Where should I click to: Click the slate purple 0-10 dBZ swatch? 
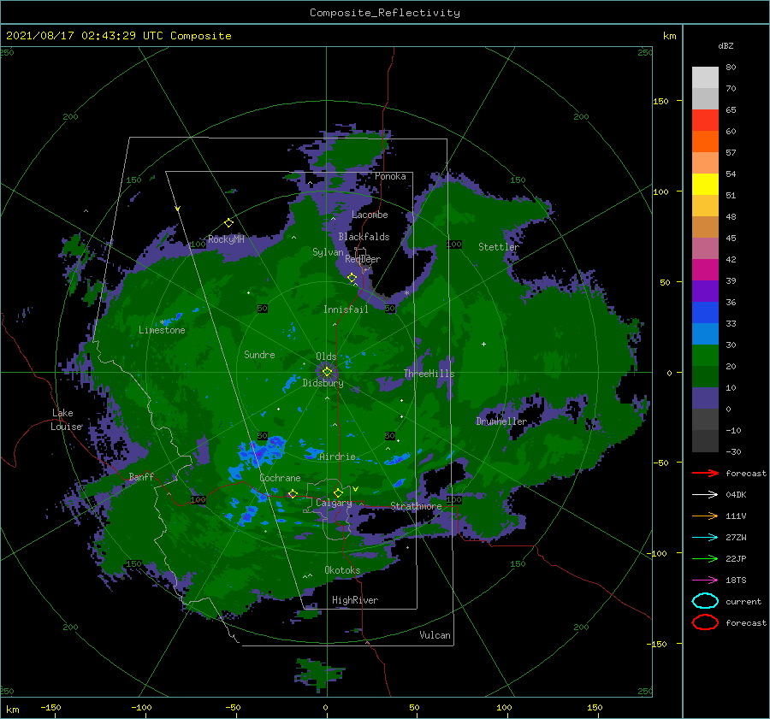705,398
